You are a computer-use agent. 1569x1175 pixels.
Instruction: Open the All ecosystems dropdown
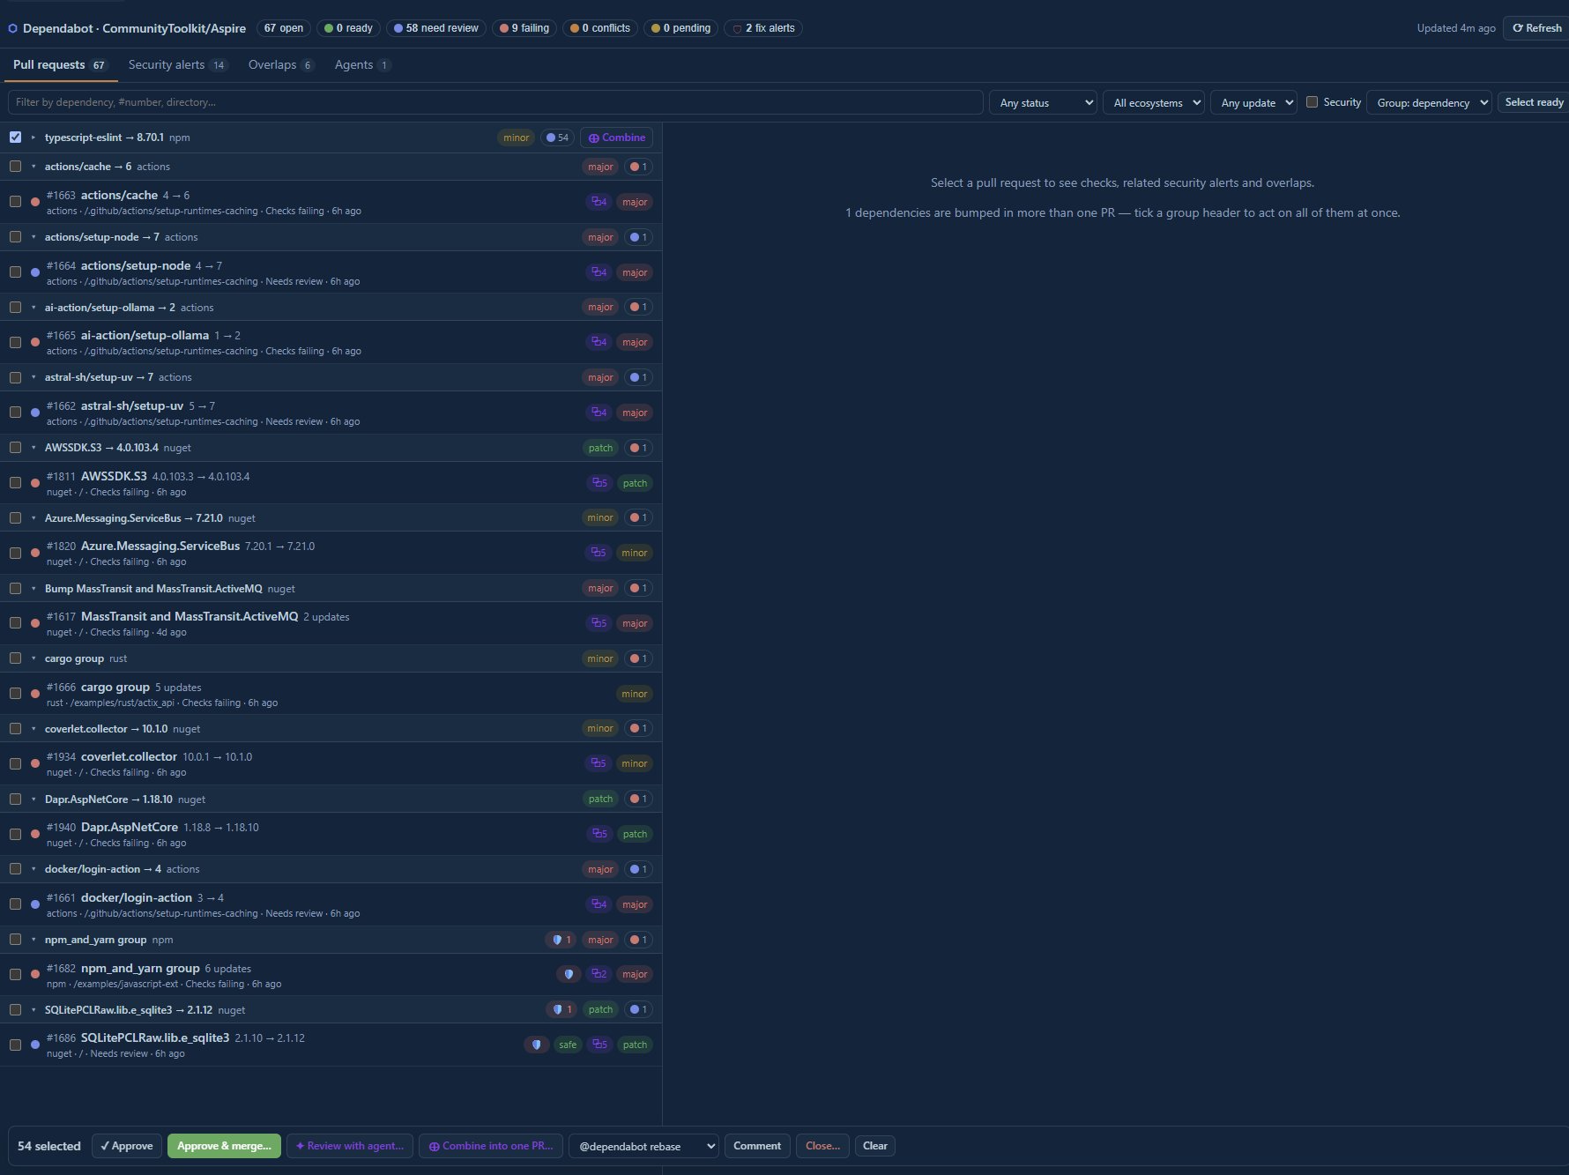[x=1154, y=102]
